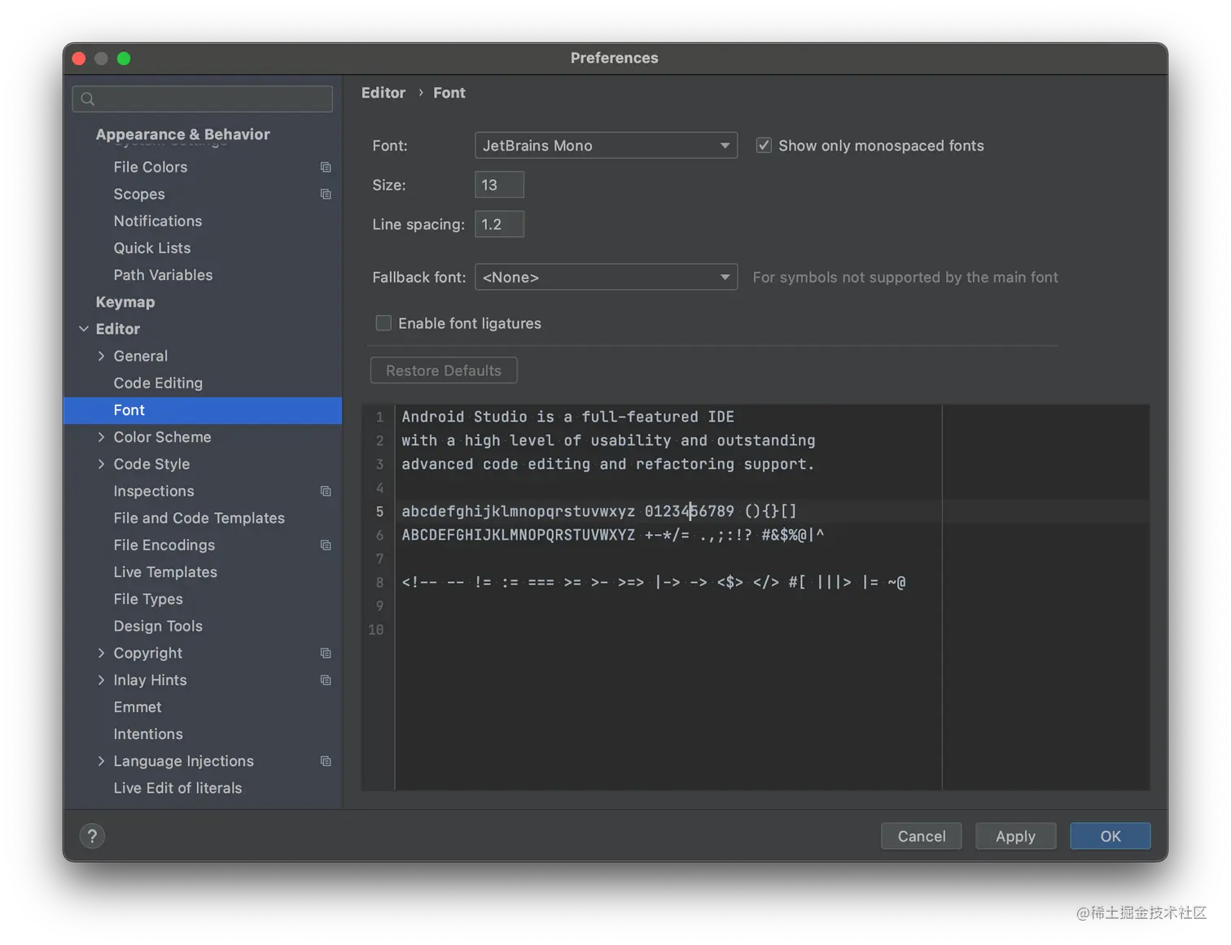Open Live Templates settings page
This screenshot has width=1231, height=945.
[165, 572]
